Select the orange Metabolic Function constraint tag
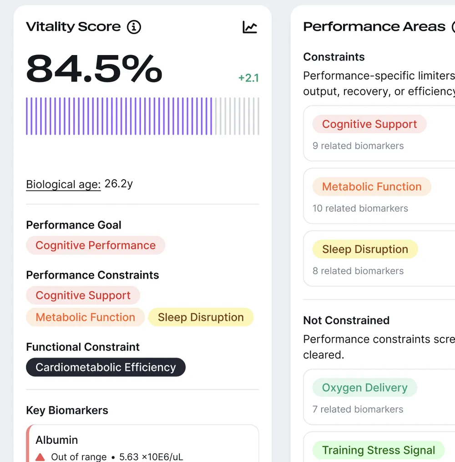The height and width of the screenshot is (462, 455). click(x=85, y=317)
